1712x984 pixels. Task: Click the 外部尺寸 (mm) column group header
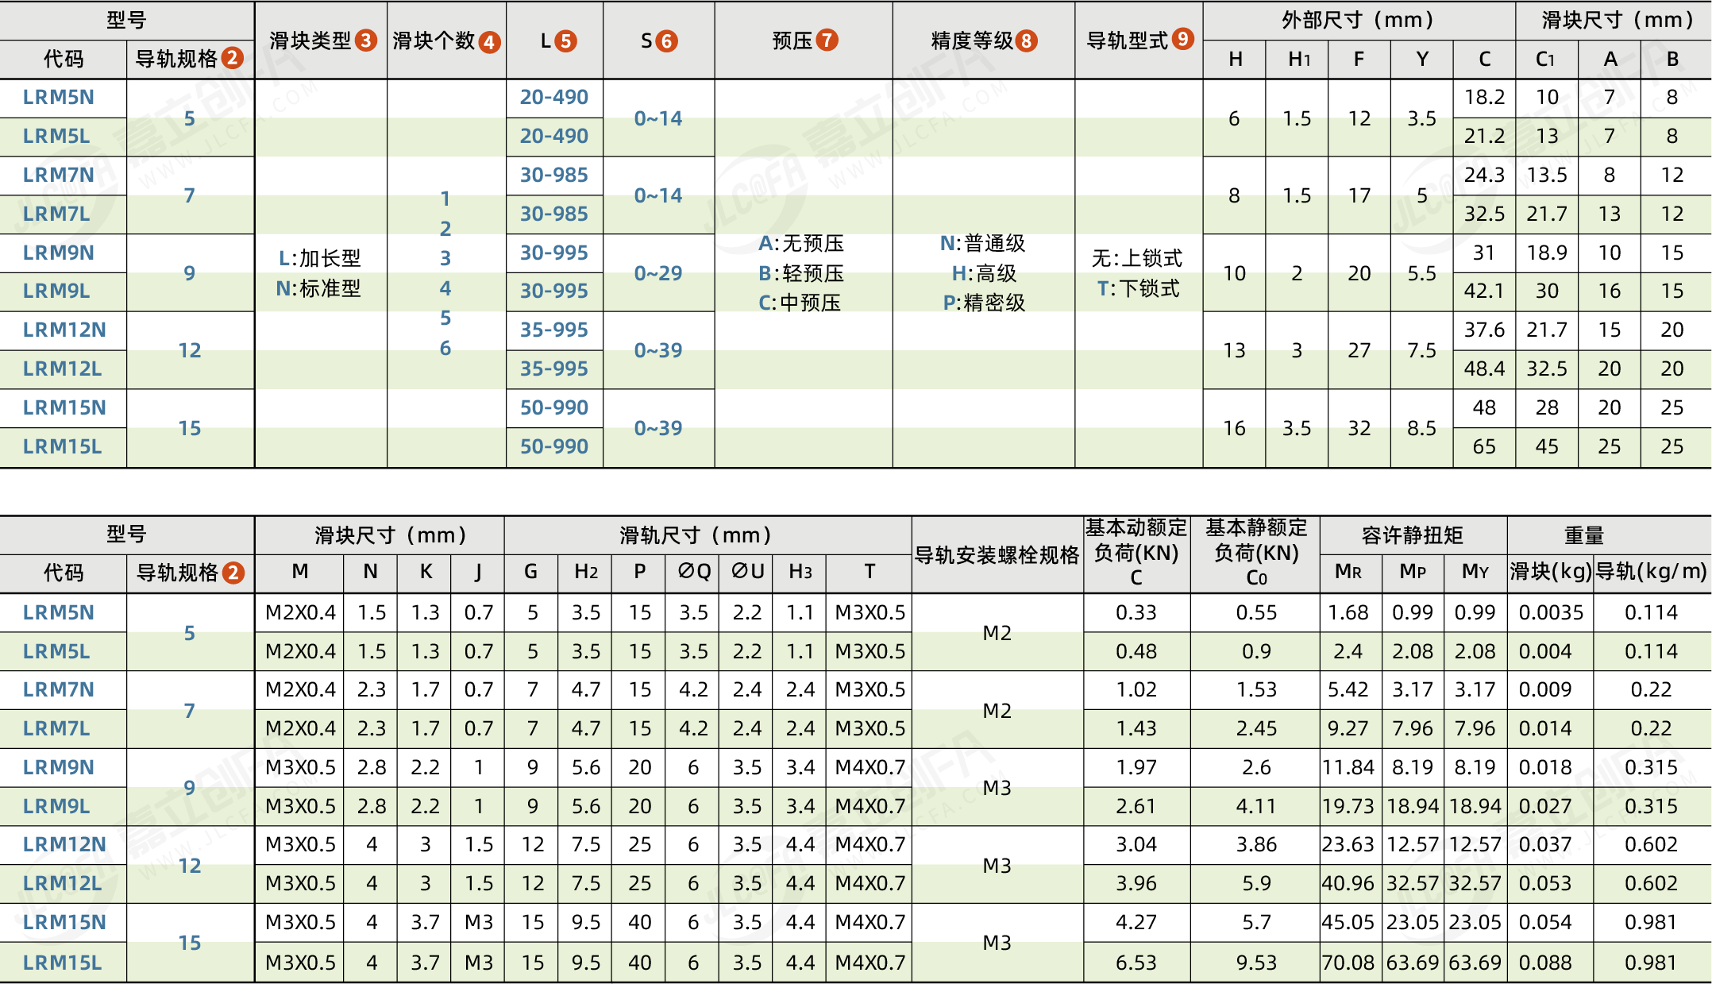coord(1358,20)
